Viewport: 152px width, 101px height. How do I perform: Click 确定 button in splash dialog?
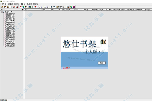(102, 63)
